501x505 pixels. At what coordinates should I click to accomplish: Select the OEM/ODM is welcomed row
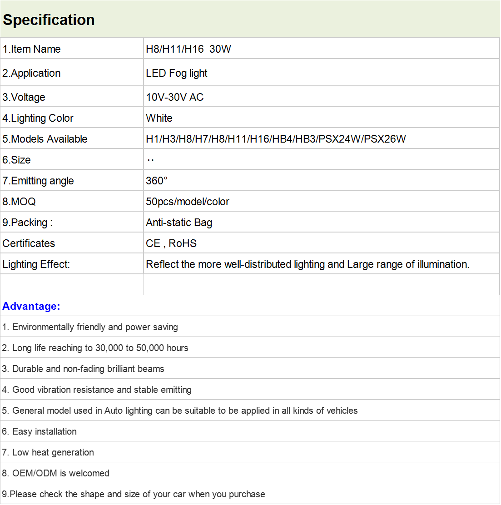[250, 473]
